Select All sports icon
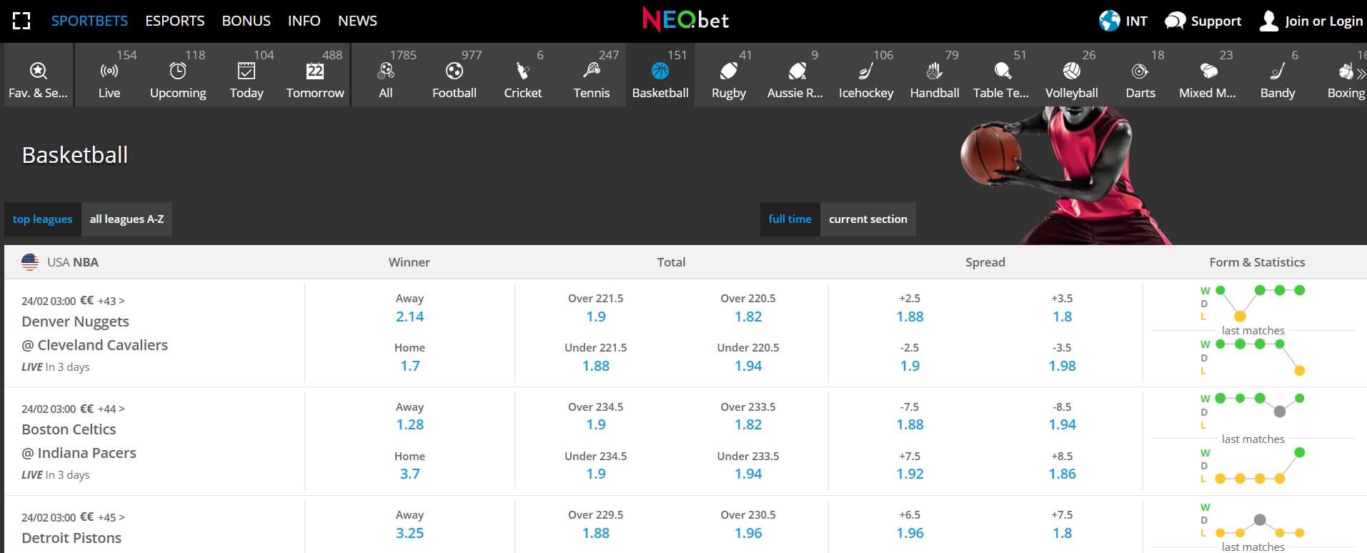This screenshot has width=1367, height=553. click(x=386, y=71)
